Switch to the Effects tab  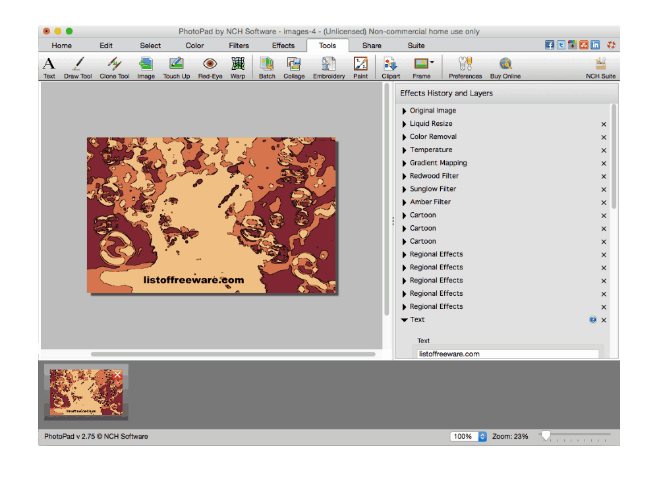(283, 45)
